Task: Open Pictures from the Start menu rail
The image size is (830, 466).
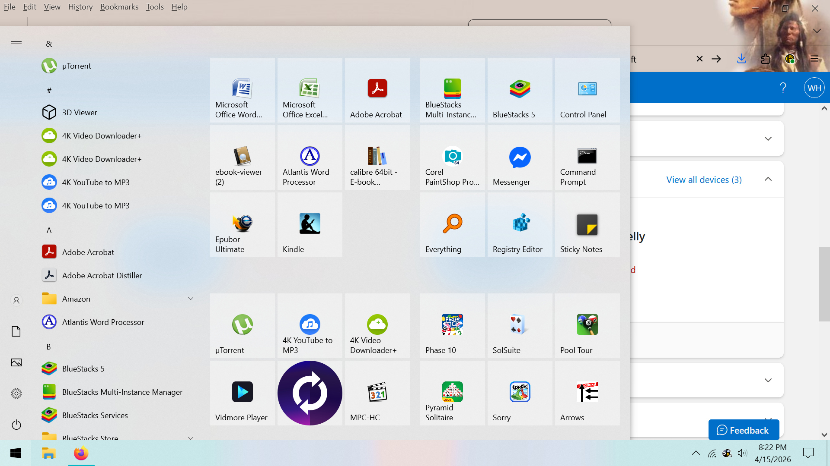Action: click(16, 362)
